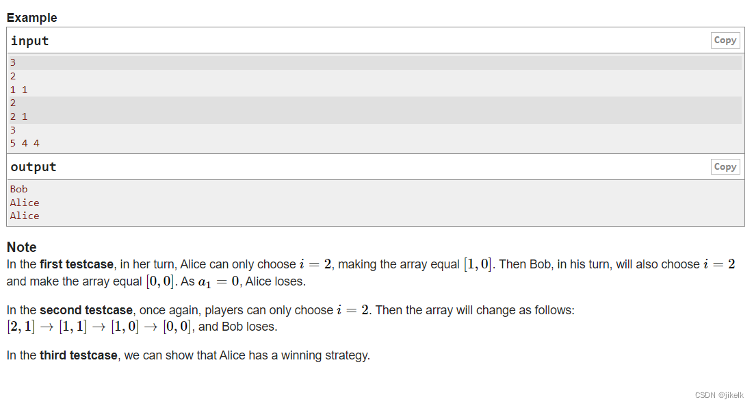
Task: Copy the example input block
Action: click(725, 40)
